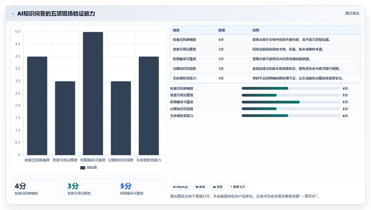Screen dimensions: 371x210
Task: Click the 答案引用完整度 chart bar
Action: [x=65, y=118]
